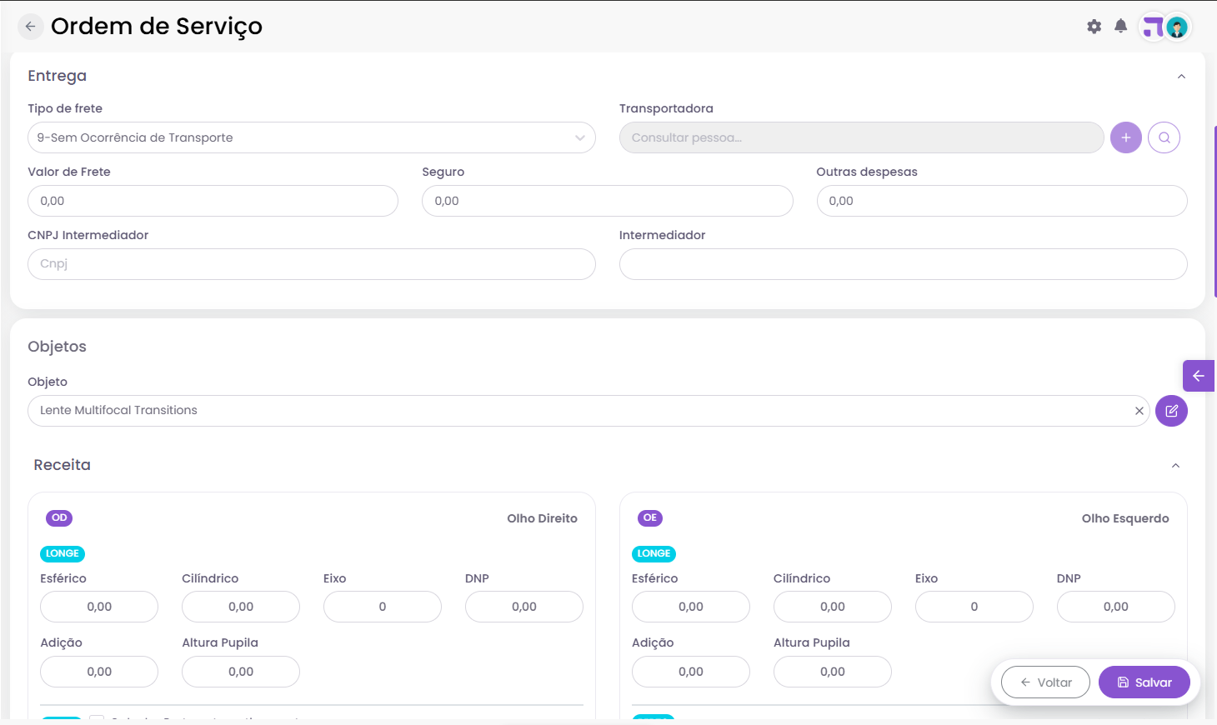Click Adição field for Olho Esquerdo
This screenshot has height=725, width=1217.
point(691,672)
